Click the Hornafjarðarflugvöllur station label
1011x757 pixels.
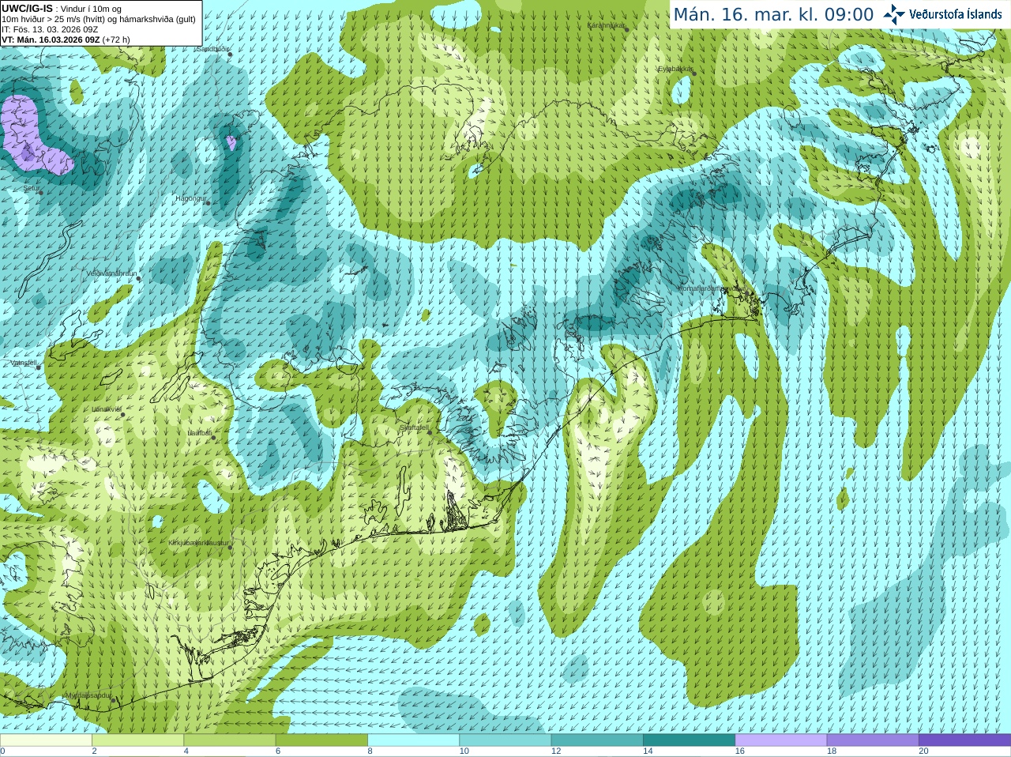[x=711, y=288]
